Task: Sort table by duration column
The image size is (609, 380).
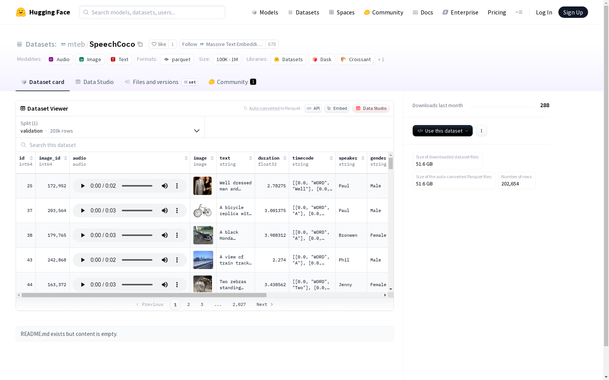Action: pyautogui.click(x=285, y=158)
